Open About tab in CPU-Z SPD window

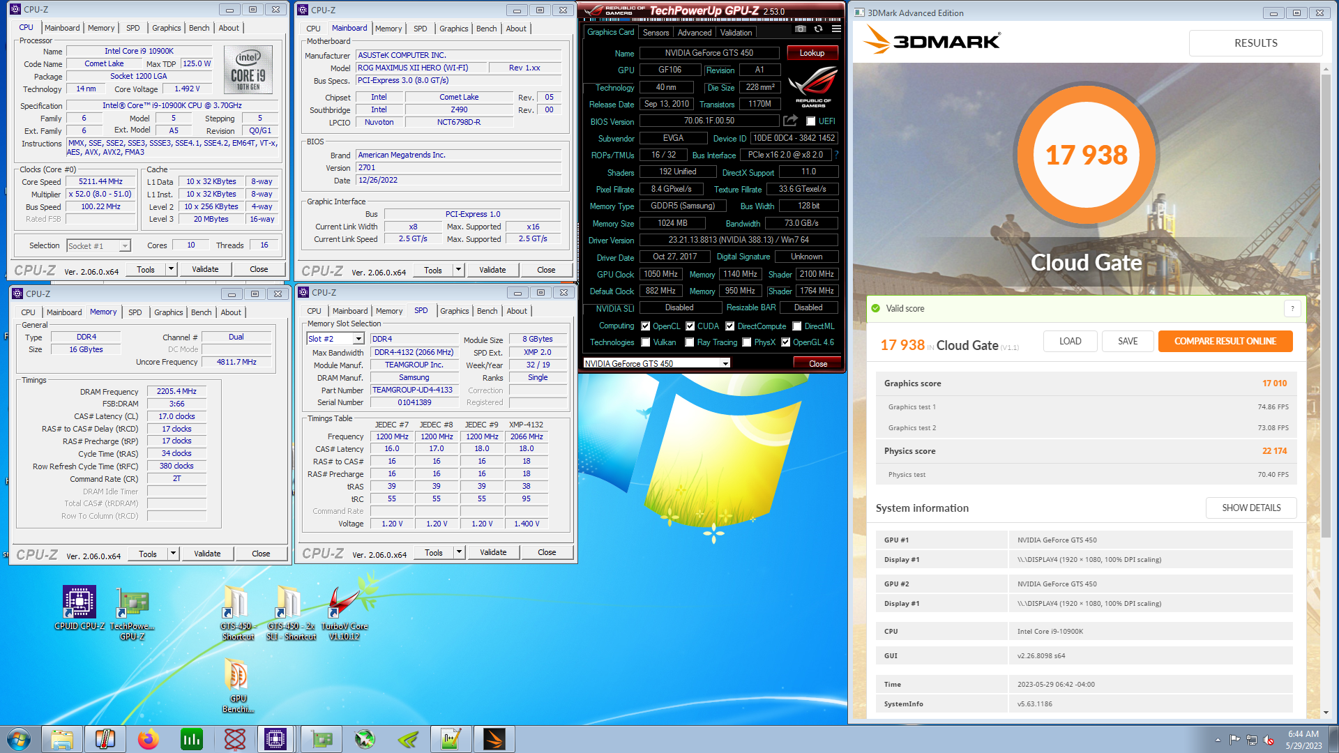coord(517,311)
